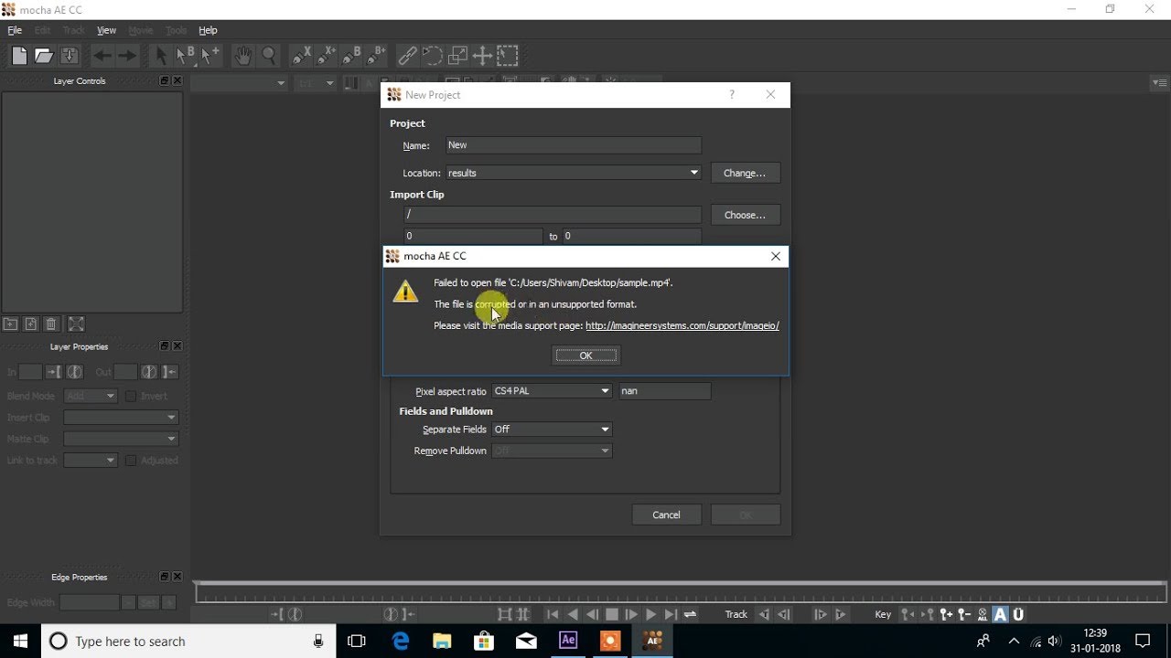Screen dimensions: 1171x658
Task: Select the Rotate dashed-circle tool
Action: [x=433, y=56]
